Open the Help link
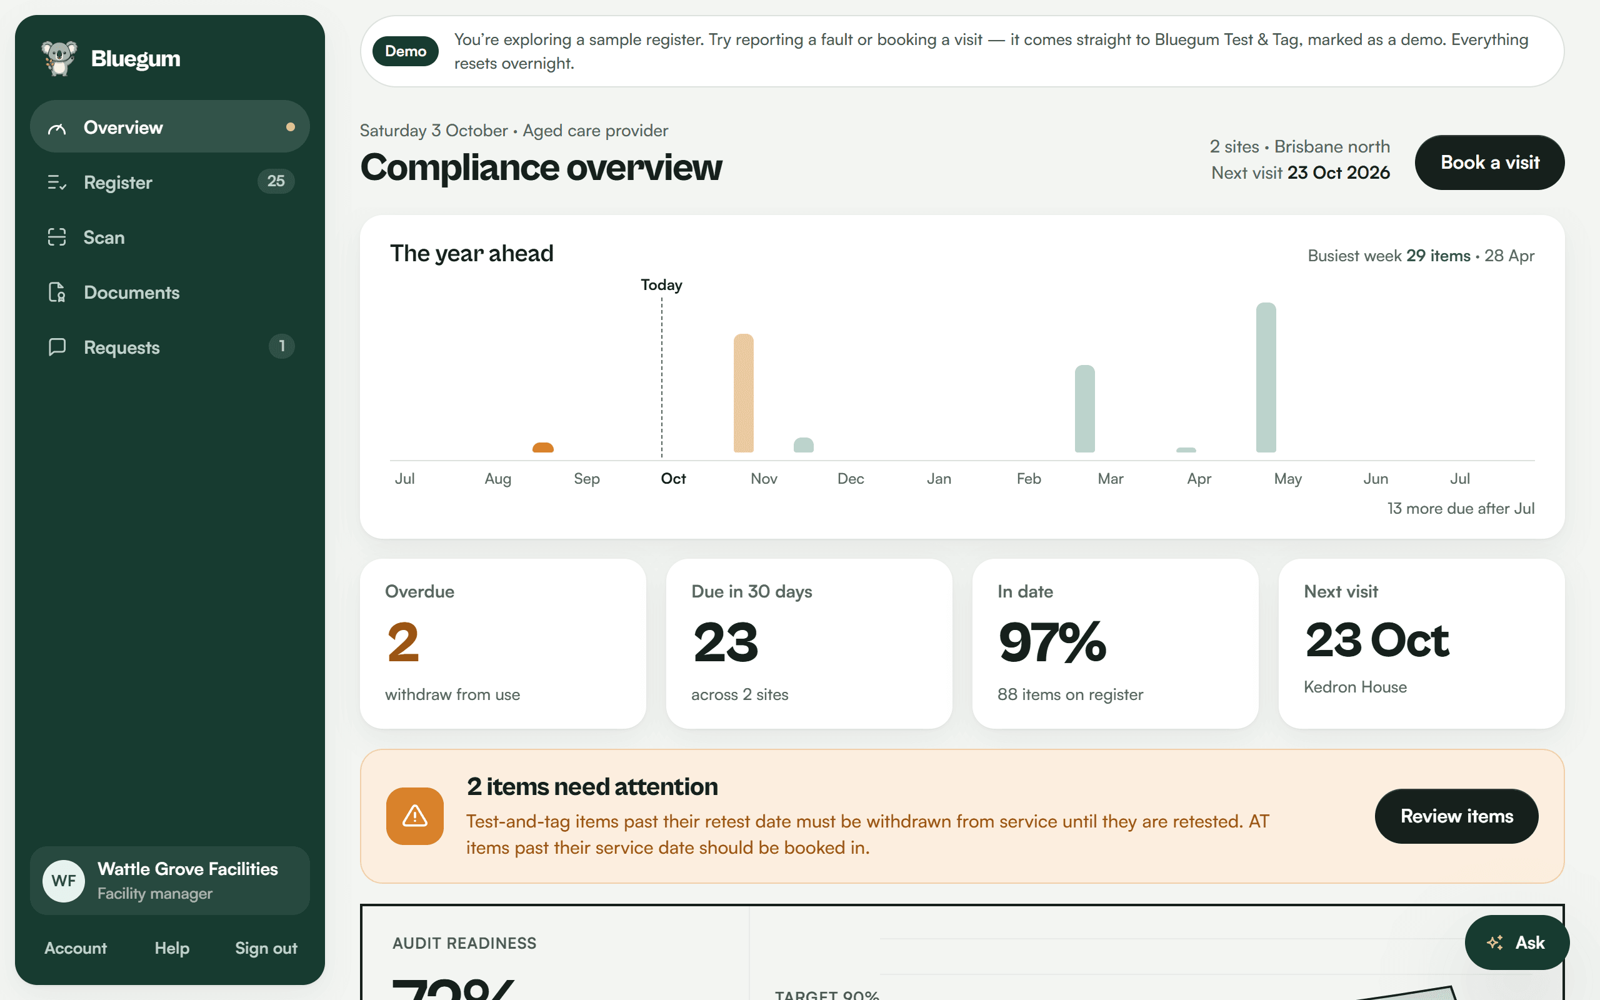 172,947
